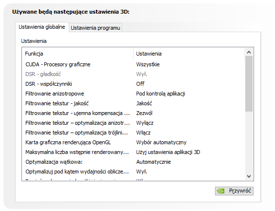Image resolution: width=275 pixels, height=211 pixels.
Task: Open the DSR - współczynniki Off value
Action: pyautogui.click(x=140, y=84)
